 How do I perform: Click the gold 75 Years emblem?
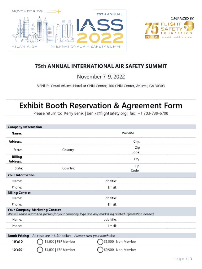click(x=152, y=30)
